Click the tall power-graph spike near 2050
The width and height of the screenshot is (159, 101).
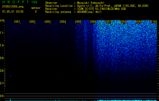tap(10, 99)
